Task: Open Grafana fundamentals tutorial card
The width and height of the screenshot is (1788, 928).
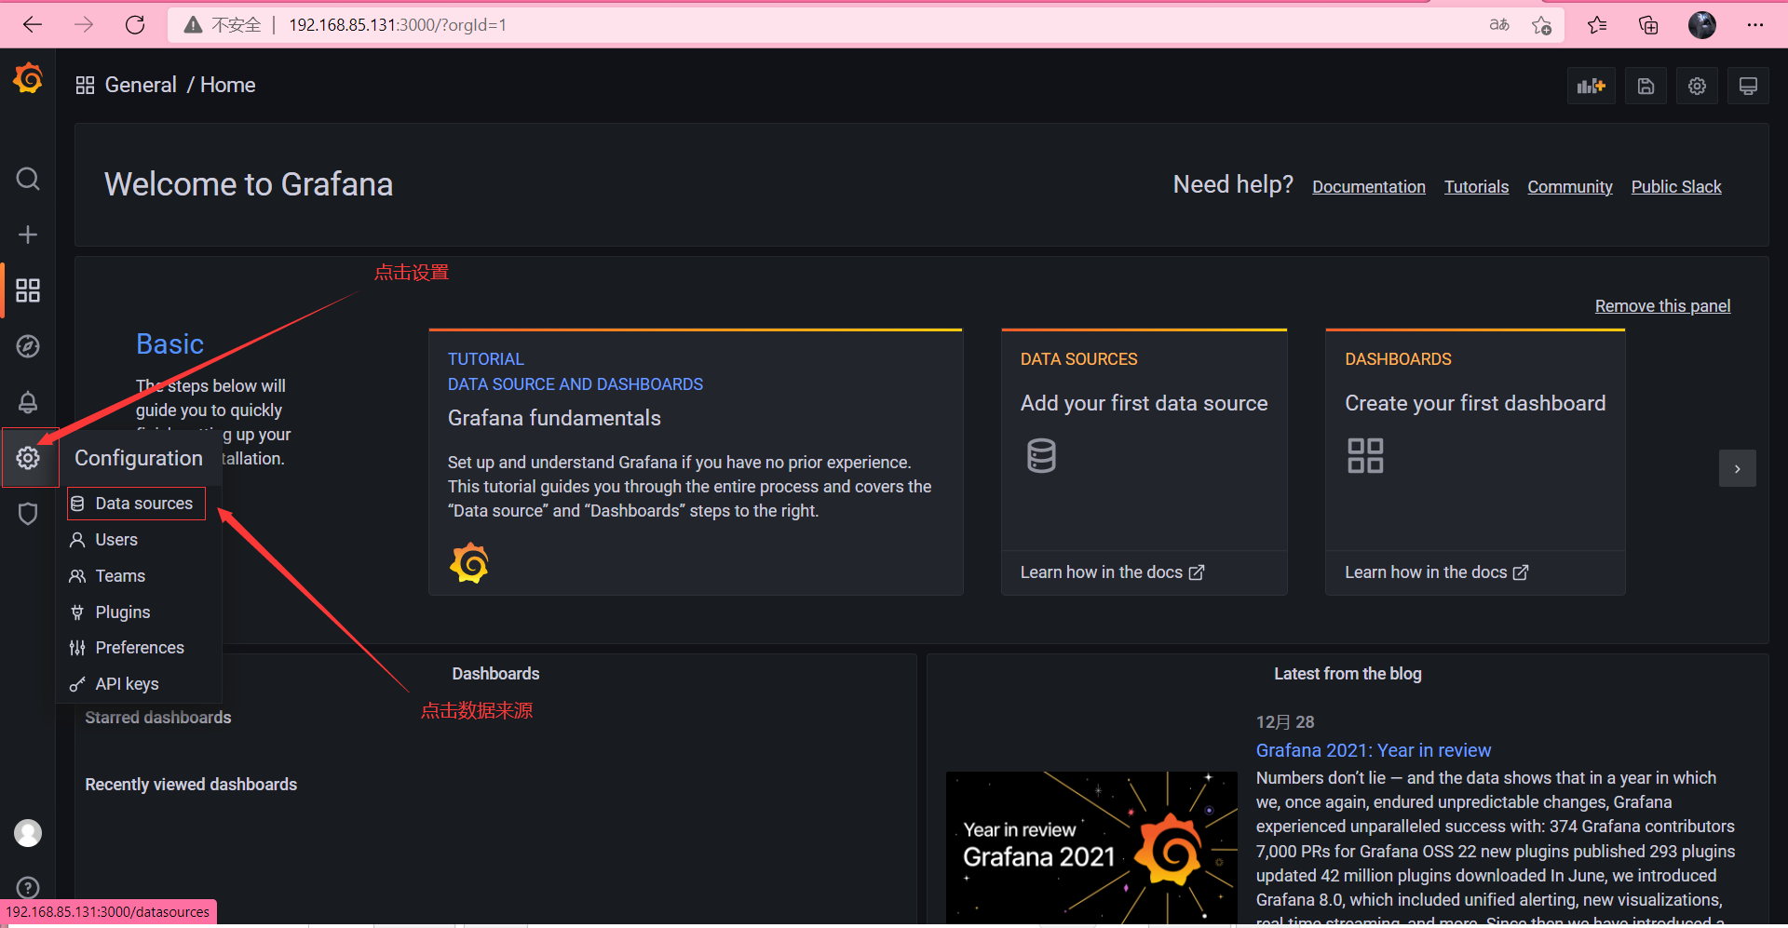Action: (x=696, y=462)
